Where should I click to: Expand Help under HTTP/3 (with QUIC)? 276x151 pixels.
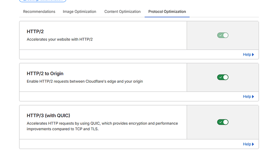coord(248,144)
